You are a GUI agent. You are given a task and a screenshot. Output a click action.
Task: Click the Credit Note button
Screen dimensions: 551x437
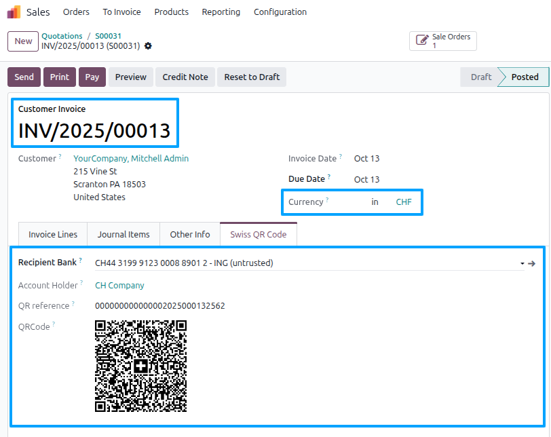point(185,77)
